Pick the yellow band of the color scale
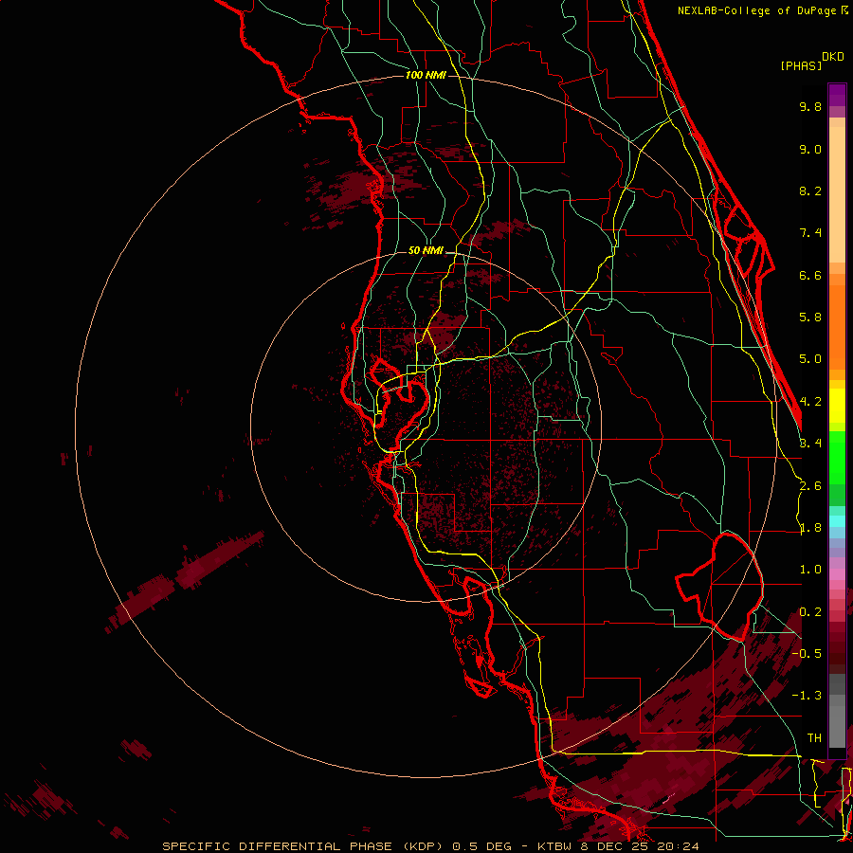The width and height of the screenshot is (853, 853). [x=837, y=406]
